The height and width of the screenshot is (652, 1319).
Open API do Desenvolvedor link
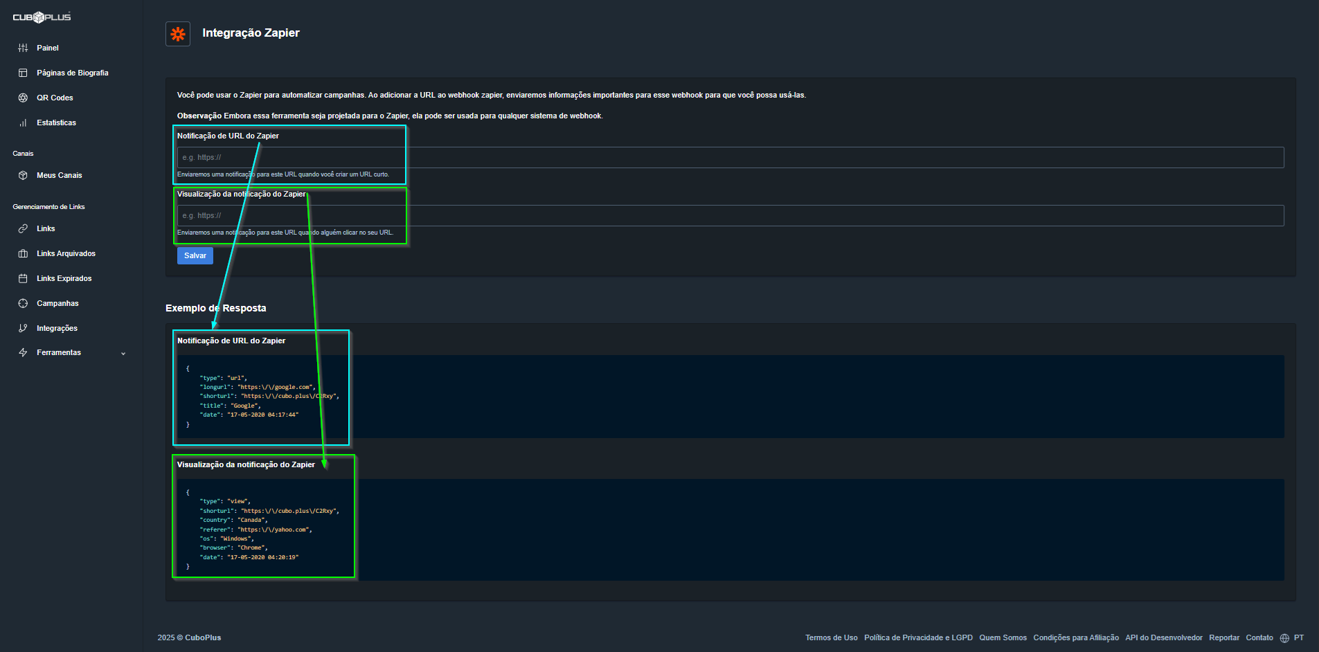point(1164,637)
